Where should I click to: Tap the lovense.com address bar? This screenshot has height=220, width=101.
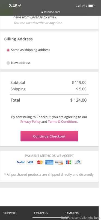51,12
